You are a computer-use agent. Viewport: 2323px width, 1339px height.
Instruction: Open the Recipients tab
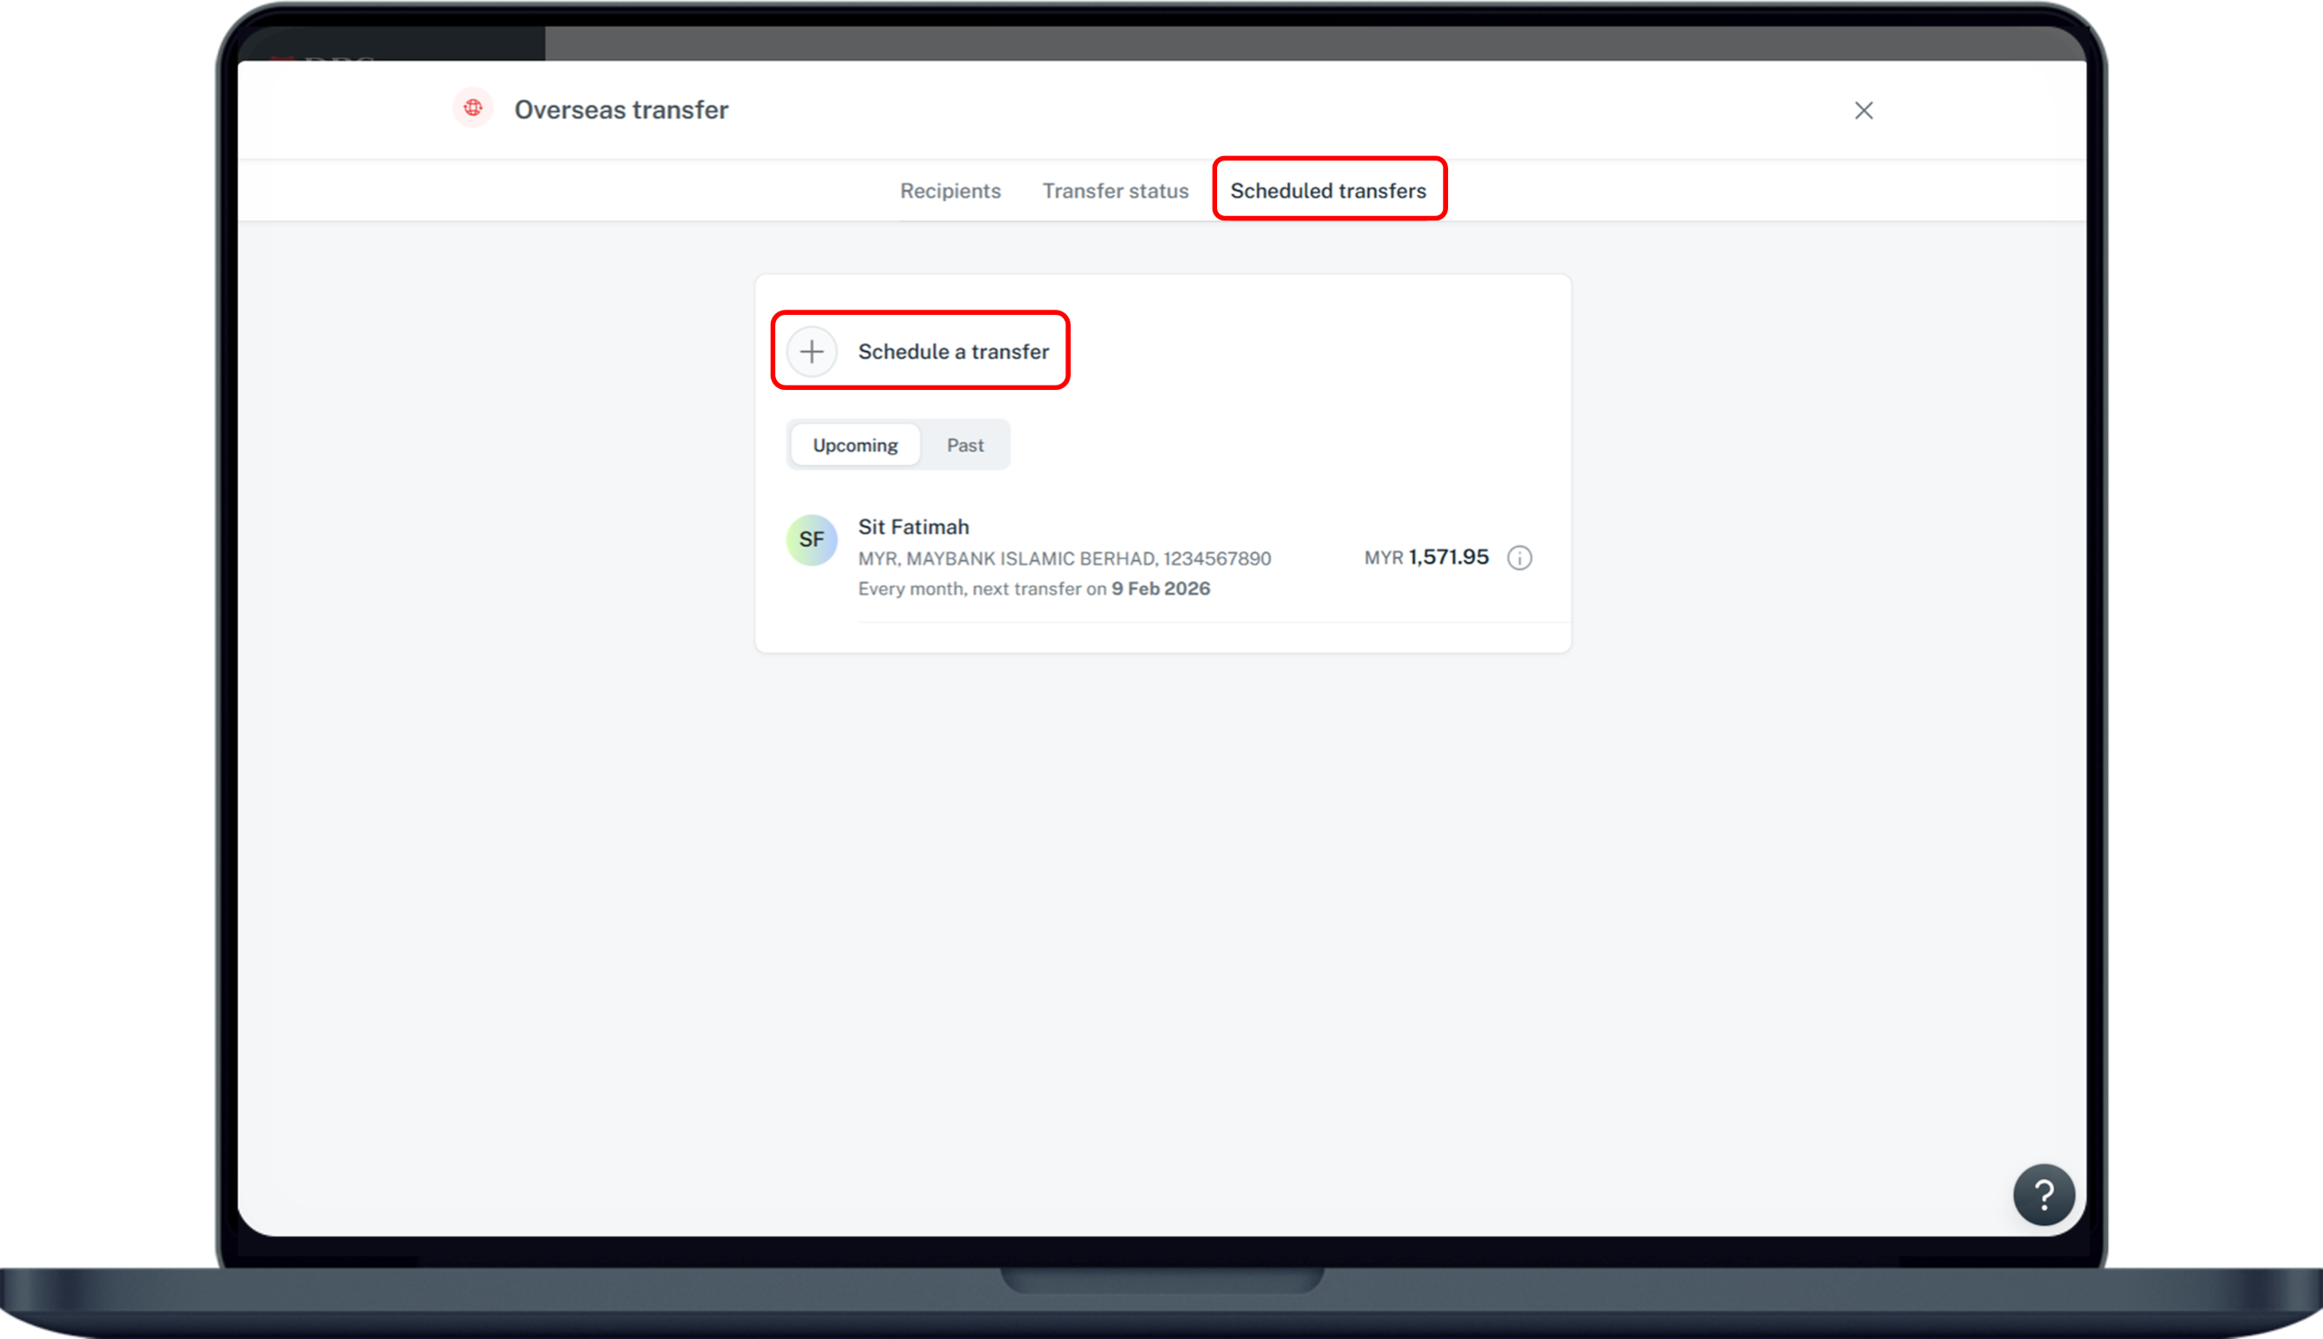click(950, 191)
